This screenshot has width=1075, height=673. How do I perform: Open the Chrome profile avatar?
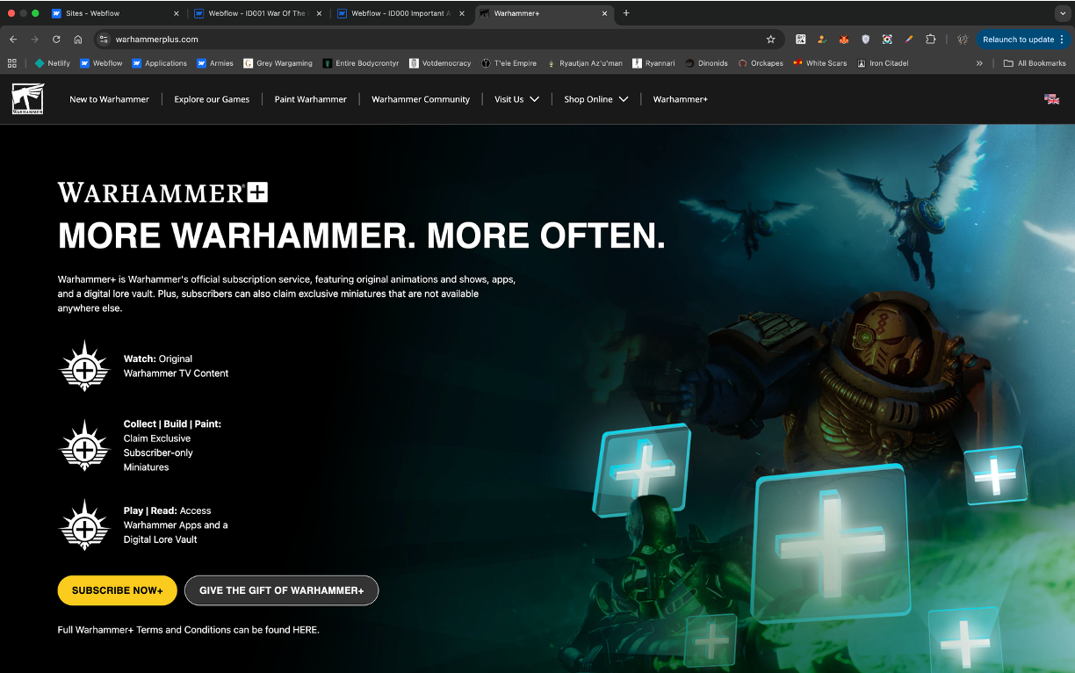click(963, 40)
